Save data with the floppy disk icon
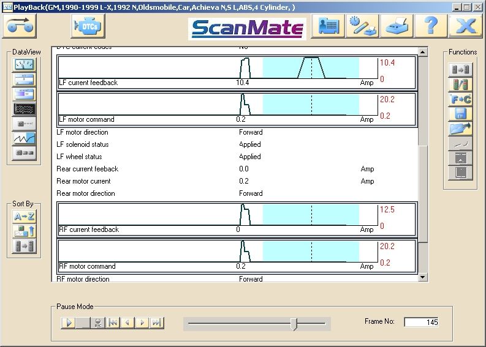This screenshot has width=486, height=347. 460,114
